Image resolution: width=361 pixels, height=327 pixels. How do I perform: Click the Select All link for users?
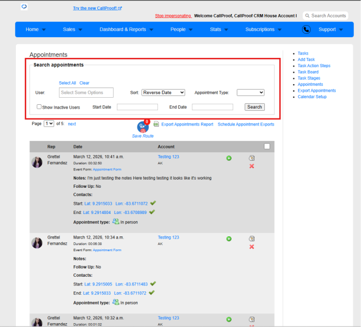click(67, 83)
